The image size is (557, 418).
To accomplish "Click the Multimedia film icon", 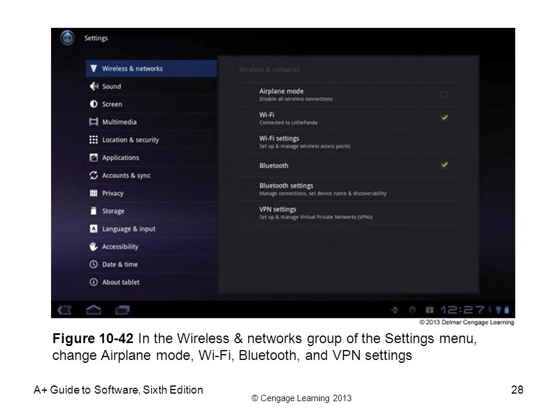I will coord(93,122).
